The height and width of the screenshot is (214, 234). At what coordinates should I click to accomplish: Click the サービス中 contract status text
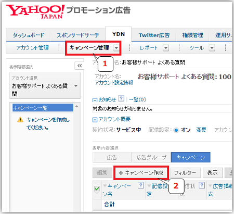(128, 130)
